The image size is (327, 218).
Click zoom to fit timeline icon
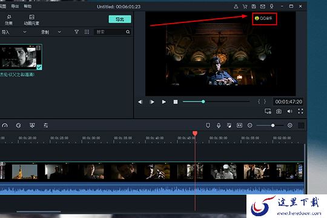[x=239, y=125]
